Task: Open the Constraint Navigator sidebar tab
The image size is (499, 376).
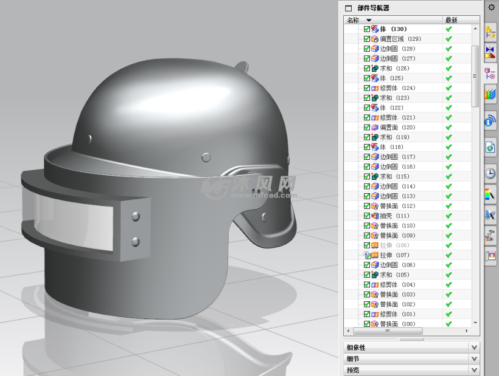Action: (490, 52)
